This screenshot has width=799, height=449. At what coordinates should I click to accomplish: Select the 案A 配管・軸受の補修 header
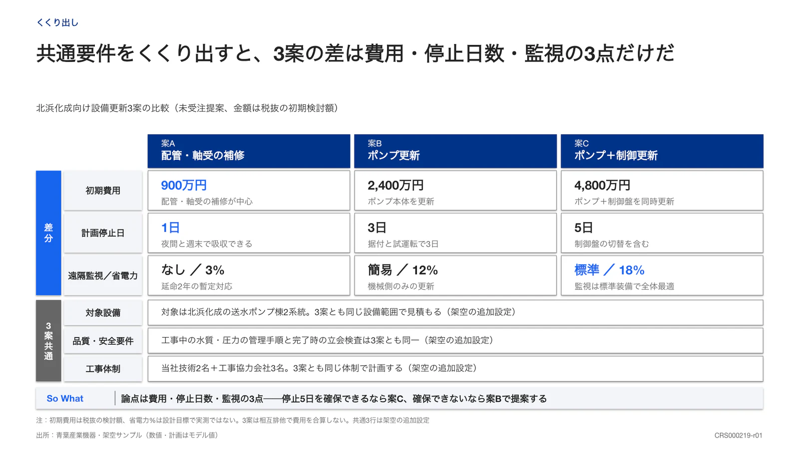point(249,151)
